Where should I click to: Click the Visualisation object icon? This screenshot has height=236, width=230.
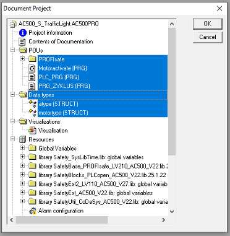point(33,131)
